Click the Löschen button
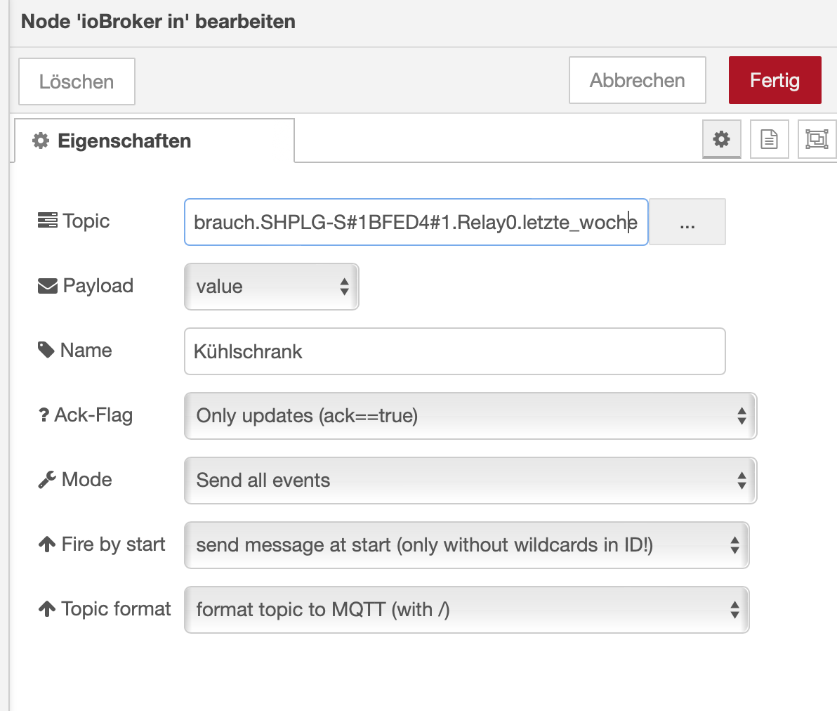837x711 pixels. [77, 81]
